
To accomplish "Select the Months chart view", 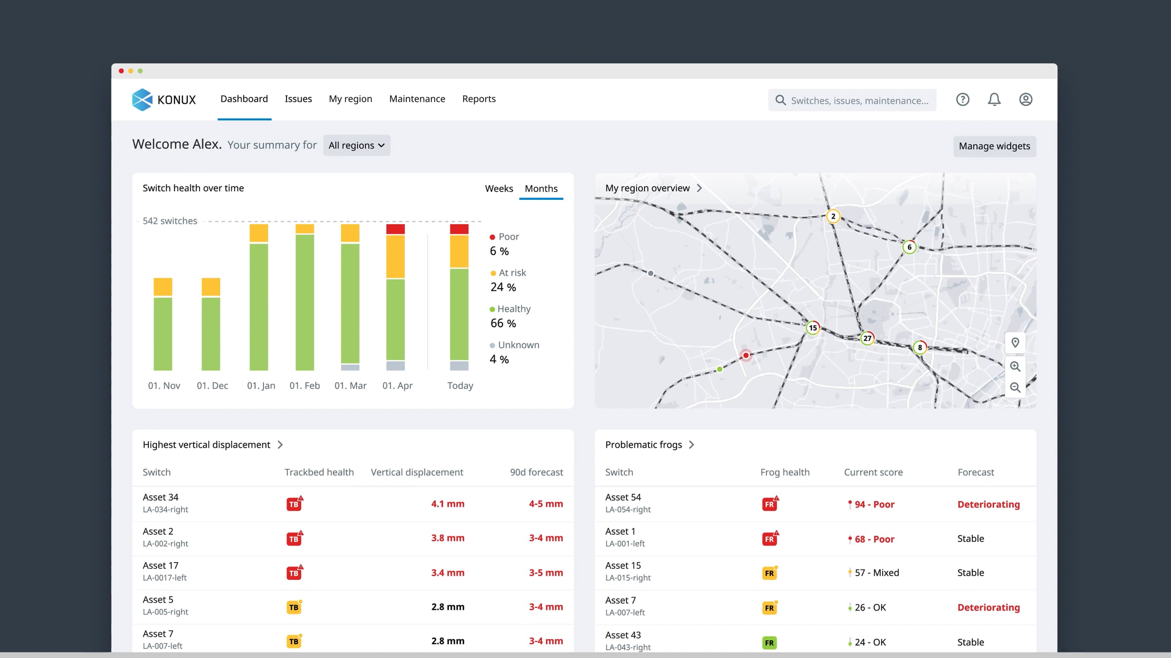I will point(541,189).
